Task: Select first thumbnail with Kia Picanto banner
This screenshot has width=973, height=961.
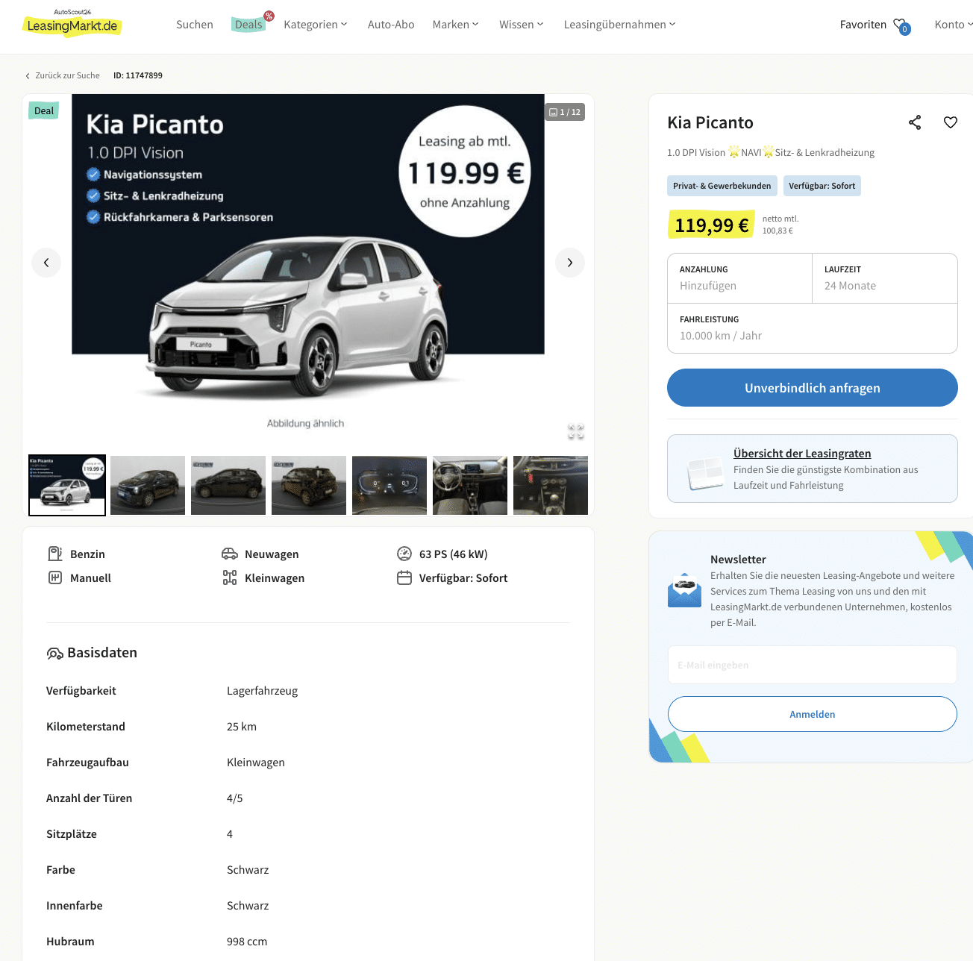Action: pyautogui.click(x=67, y=485)
